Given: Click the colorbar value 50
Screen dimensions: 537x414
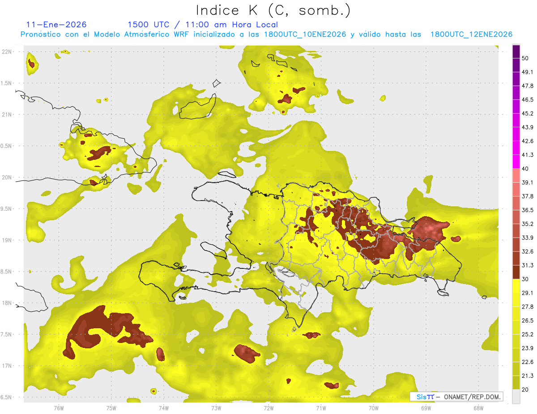Looking at the screenshot, I should (x=525, y=58).
